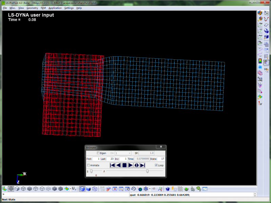Open the XY plot tool in right toolbar

(260, 31)
